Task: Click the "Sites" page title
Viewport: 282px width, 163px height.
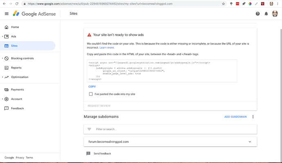Action: [74, 13]
